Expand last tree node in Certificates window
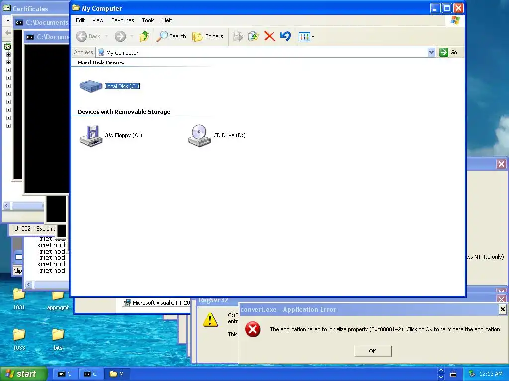 [8, 126]
